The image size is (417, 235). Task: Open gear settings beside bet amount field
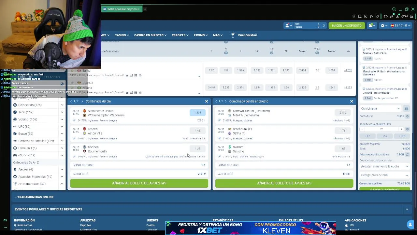[407, 129]
